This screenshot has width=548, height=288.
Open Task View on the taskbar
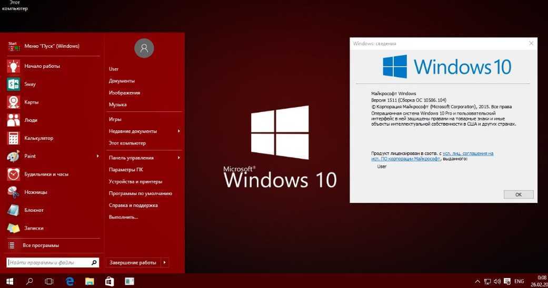(49, 281)
